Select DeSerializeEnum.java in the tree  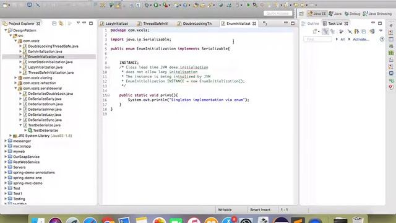coord(45,104)
